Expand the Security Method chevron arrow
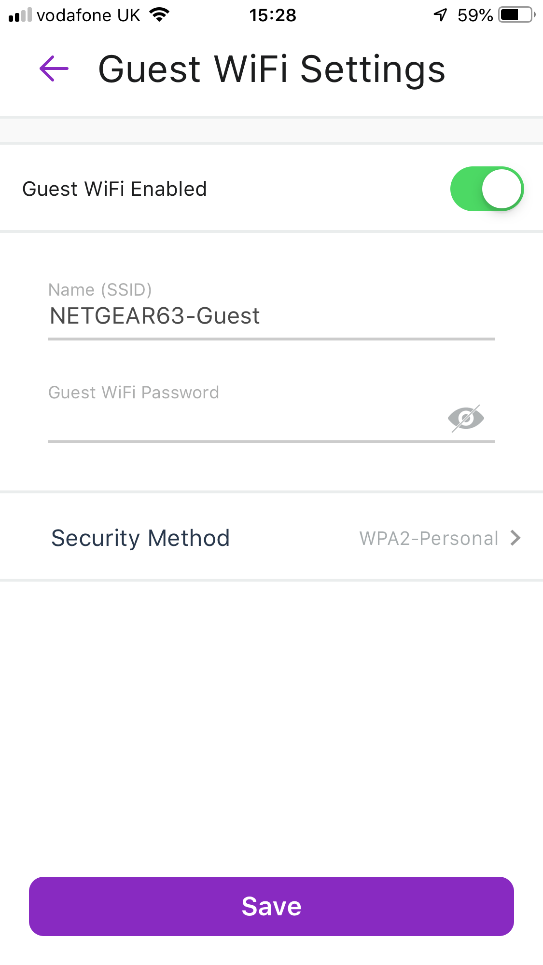Image resolution: width=543 pixels, height=965 pixels. pyautogui.click(x=515, y=538)
